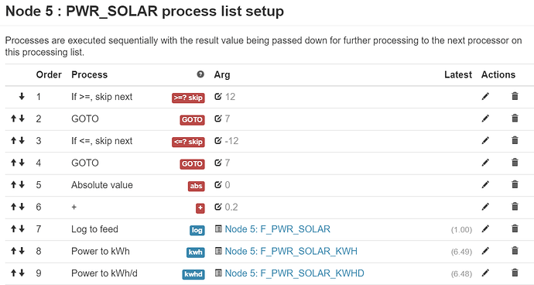
Task: Click the red abs badge
Action: point(196,186)
